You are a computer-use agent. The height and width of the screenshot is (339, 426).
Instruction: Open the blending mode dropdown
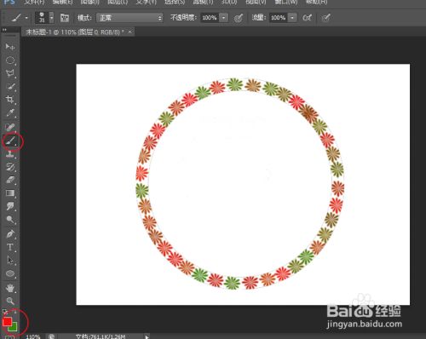[x=130, y=18]
